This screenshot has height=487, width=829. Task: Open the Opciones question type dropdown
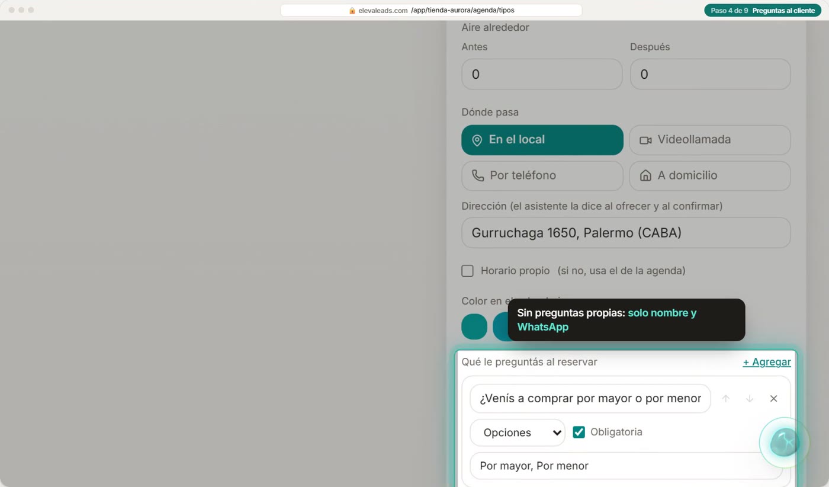(x=518, y=432)
